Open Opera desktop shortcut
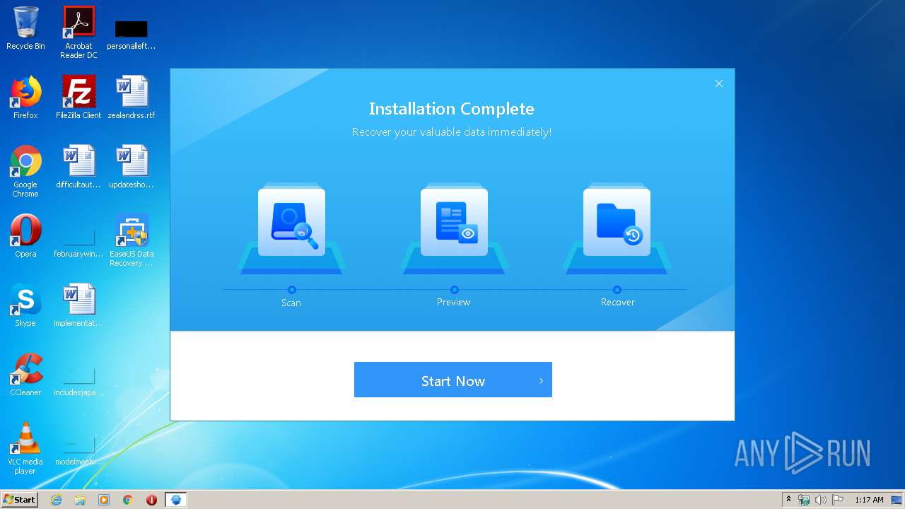Screen dimensions: 905x509 tap(25, 236)
